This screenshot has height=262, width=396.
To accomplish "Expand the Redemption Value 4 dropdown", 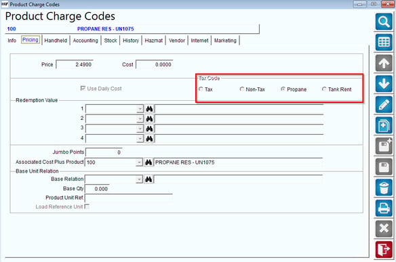I will (140, 138).
